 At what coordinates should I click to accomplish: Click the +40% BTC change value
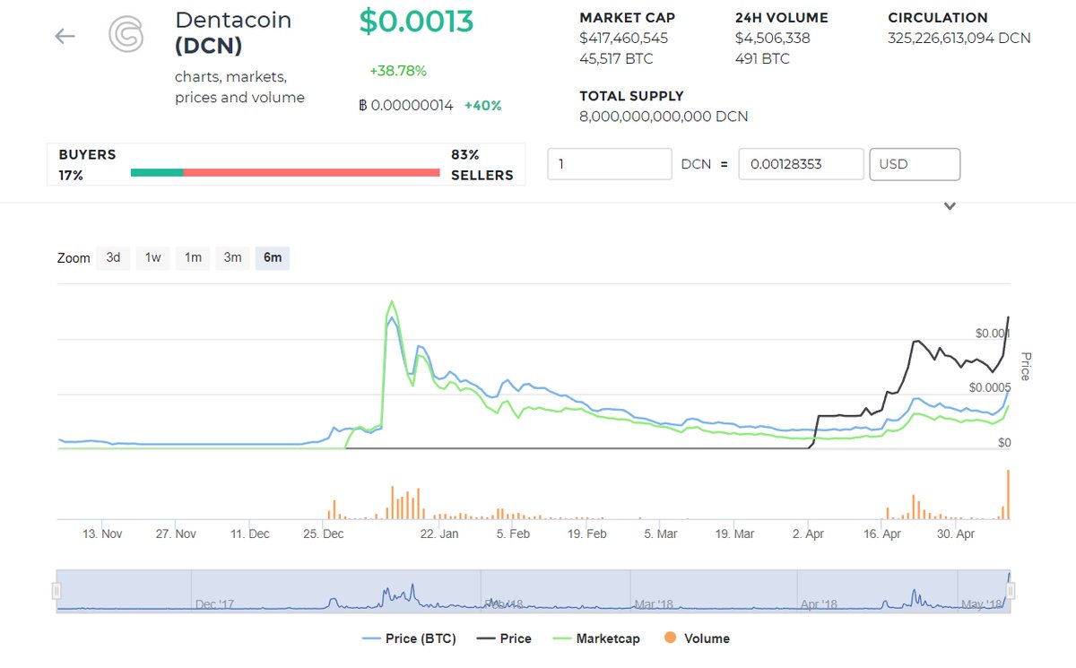tap(482, 105)
